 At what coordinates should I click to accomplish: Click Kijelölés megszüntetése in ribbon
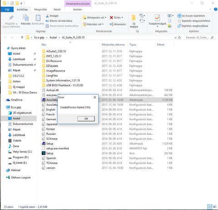pyautogui.click(x=194, y=21)
